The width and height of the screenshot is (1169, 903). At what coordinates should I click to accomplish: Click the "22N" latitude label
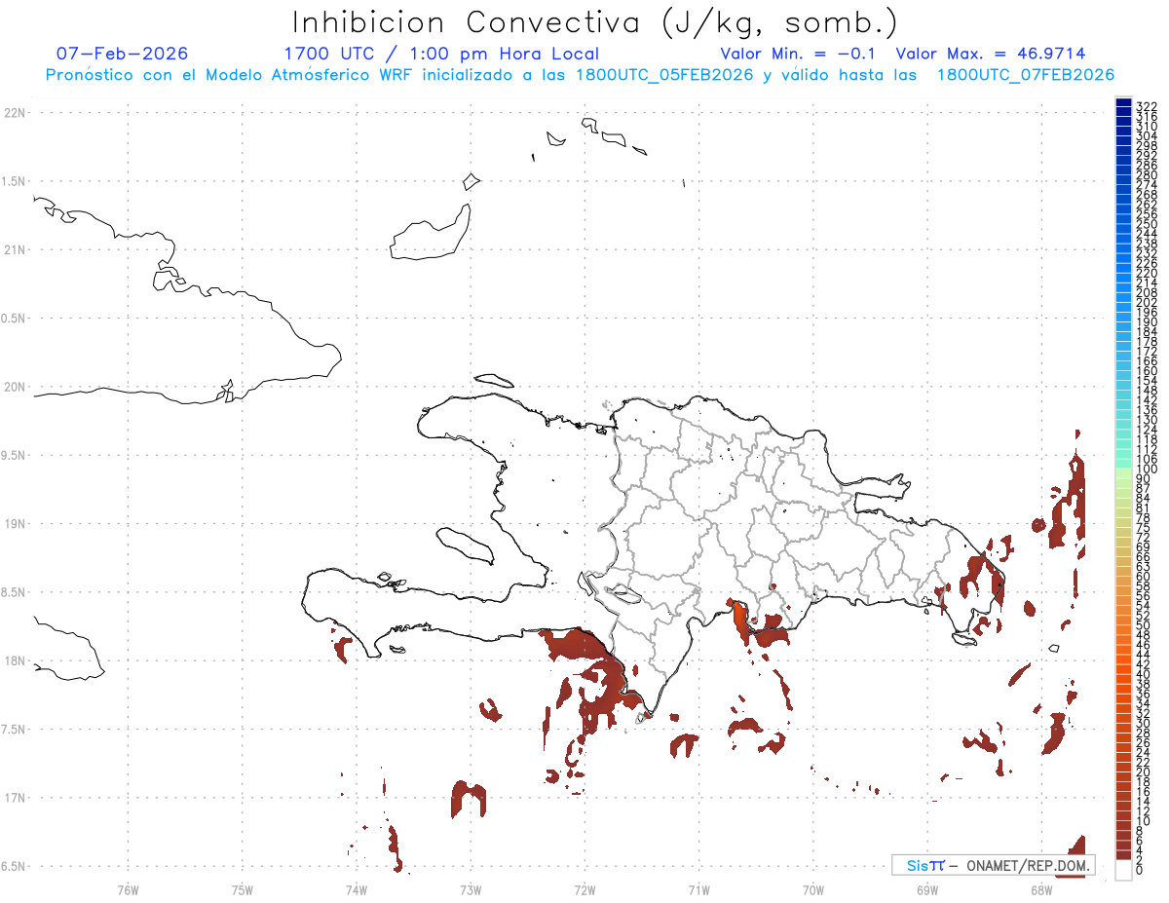(x=15, y=113)
